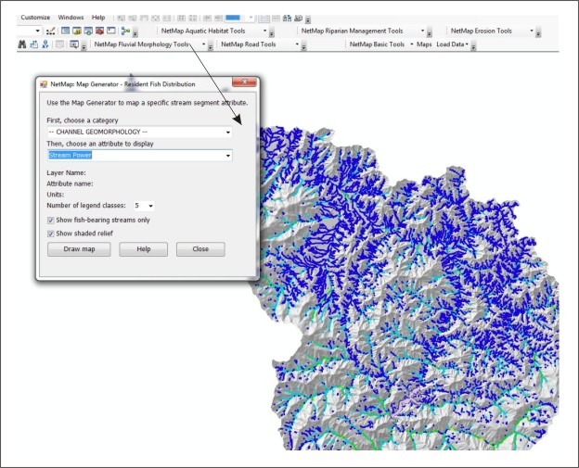
Task: Click the Create Viewer Window icon
Action: 73,44
